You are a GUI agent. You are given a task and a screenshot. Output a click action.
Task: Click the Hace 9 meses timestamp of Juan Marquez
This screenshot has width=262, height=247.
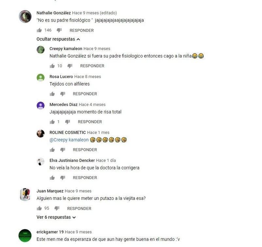click(78, 191)
